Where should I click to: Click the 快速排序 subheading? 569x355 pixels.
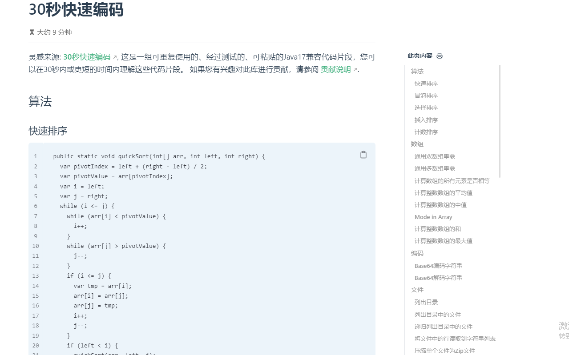48,131
